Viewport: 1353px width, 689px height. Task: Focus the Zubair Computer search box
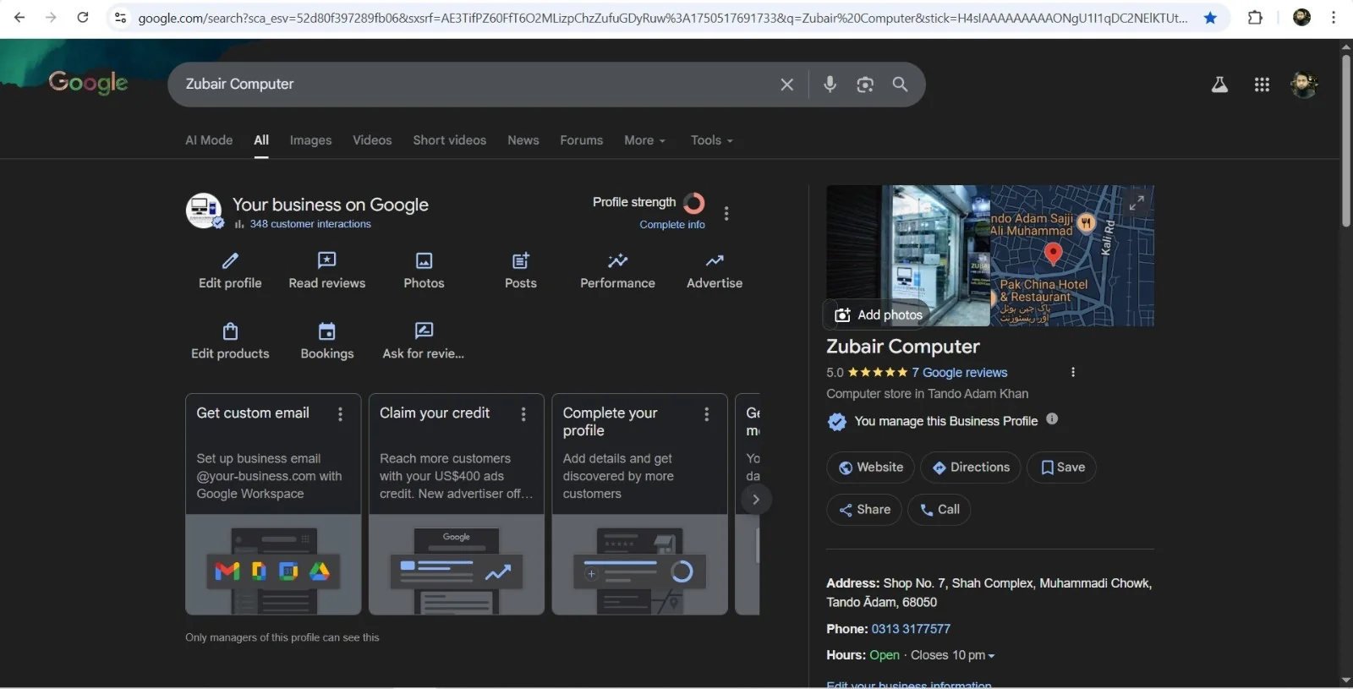(474, 85)
